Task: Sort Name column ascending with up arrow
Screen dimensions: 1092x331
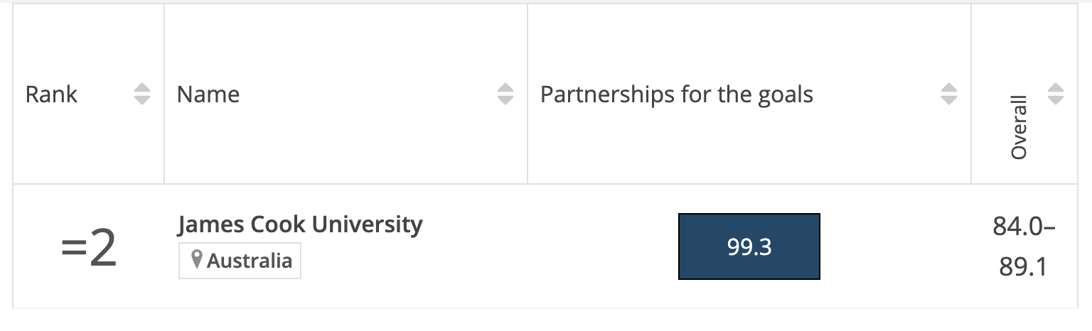Action: point(505,89)
